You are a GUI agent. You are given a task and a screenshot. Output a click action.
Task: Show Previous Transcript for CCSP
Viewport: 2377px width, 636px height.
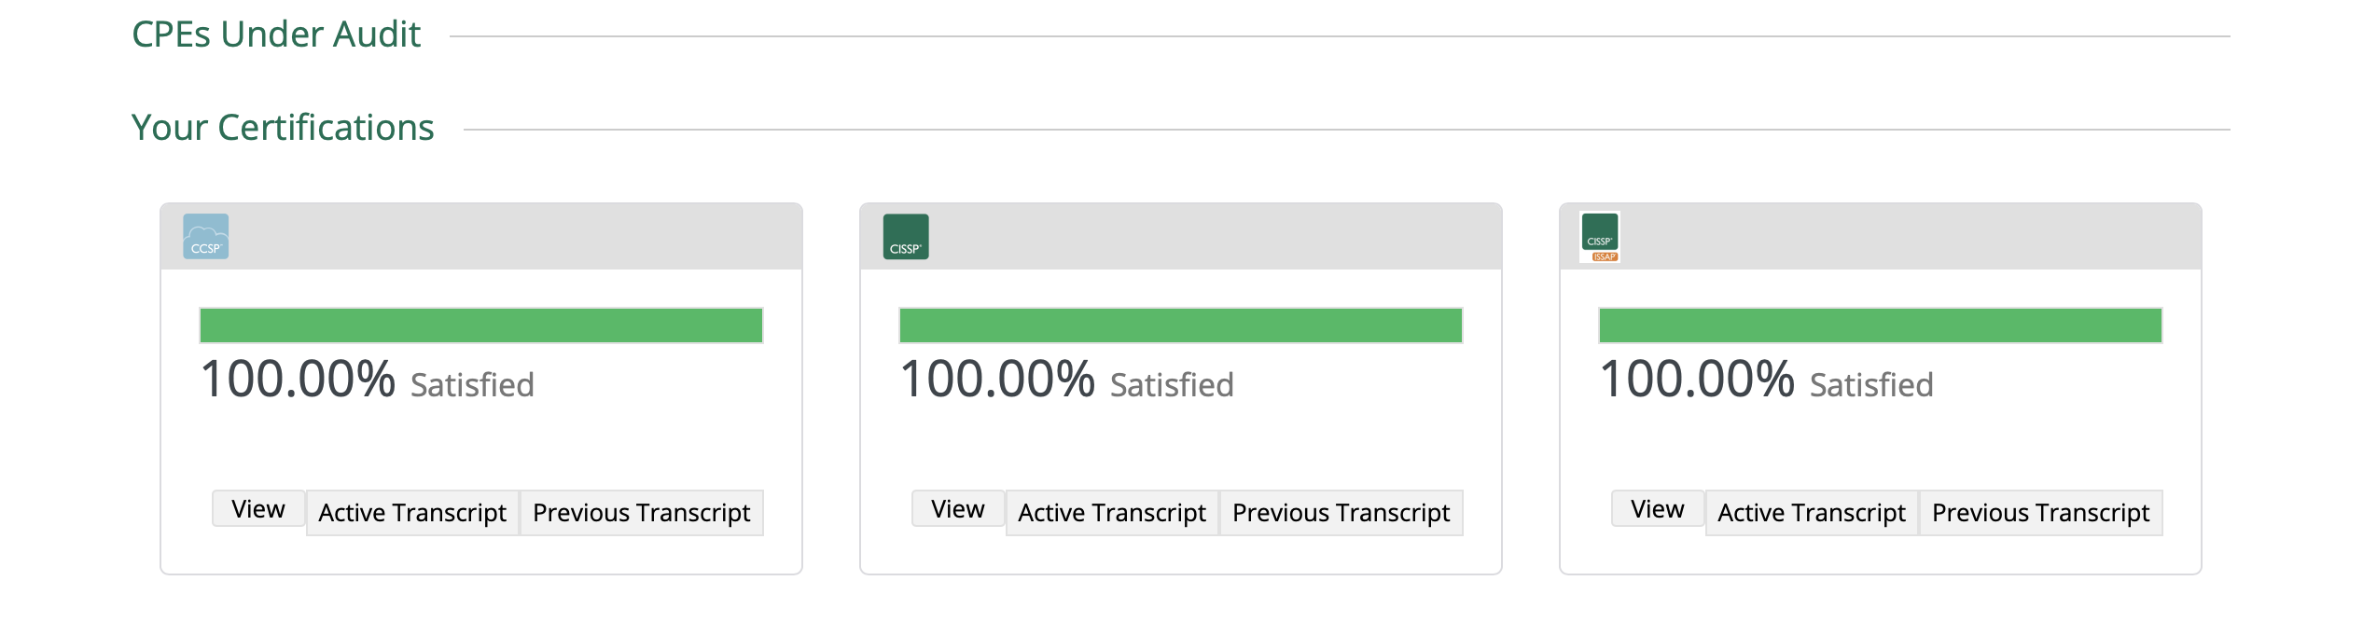[642, 513]
